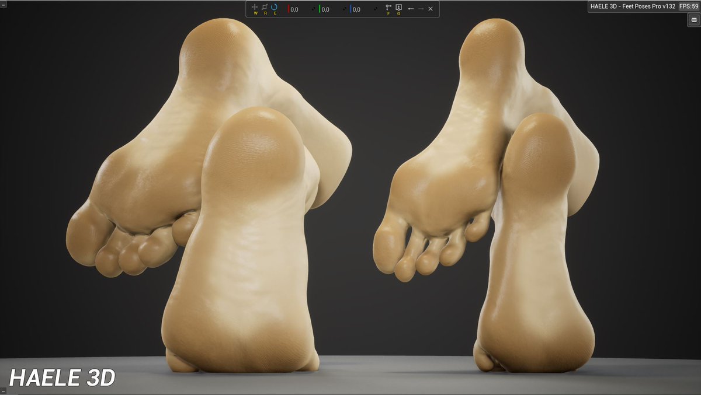This screenshot has height=395, width=701.
Task: Select the Move gizmo tool (W)
Action: click(x=255, y=8)
